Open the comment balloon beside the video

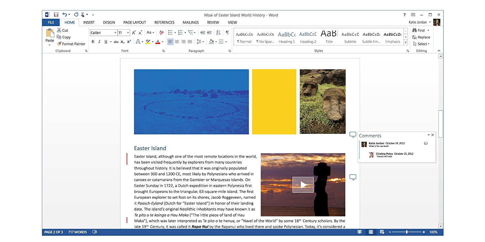click(x=353, y=177)
